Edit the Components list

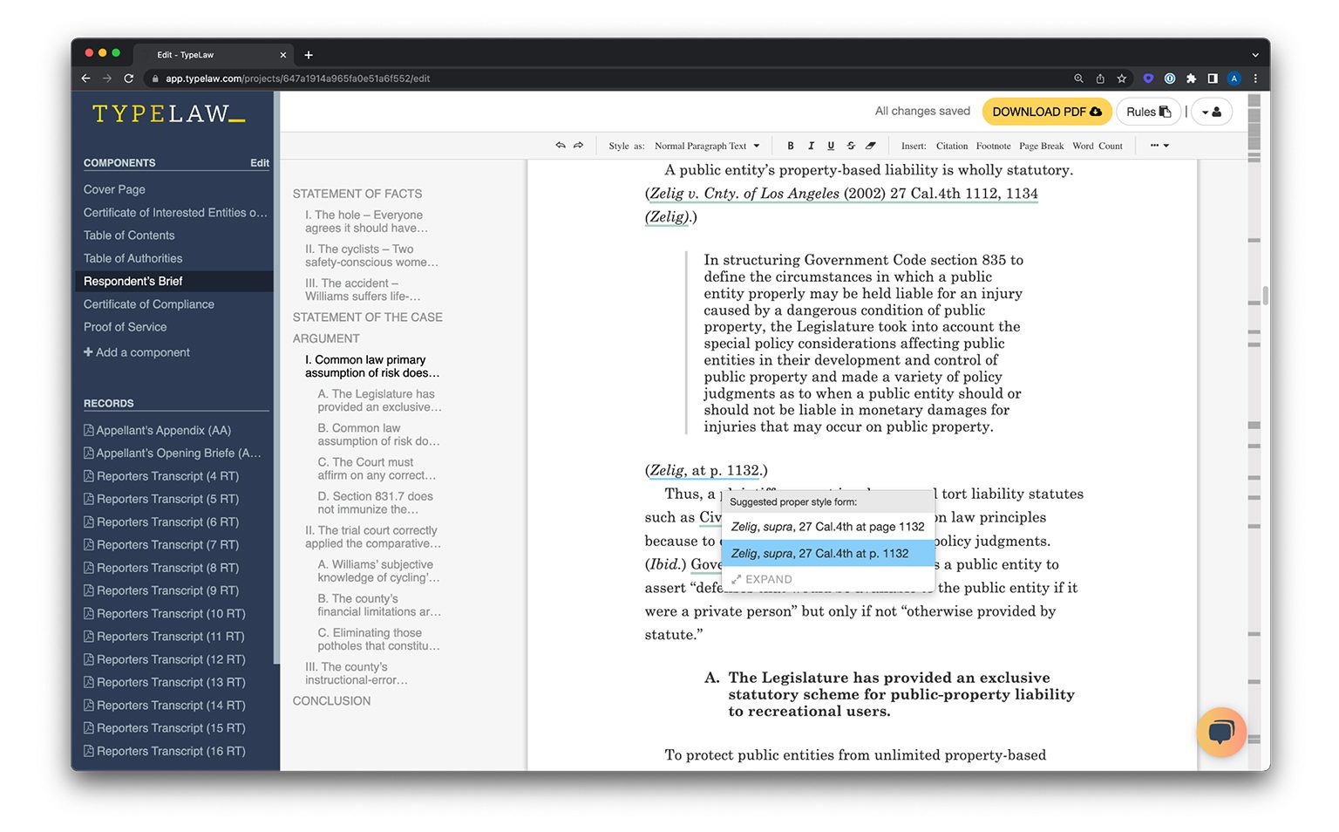260,163
